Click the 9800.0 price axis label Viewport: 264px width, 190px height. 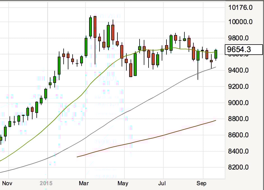pyautogui.click(x=241, y=38)
